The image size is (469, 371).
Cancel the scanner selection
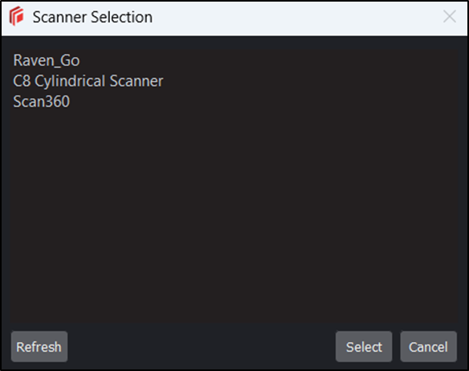point(428,346)
